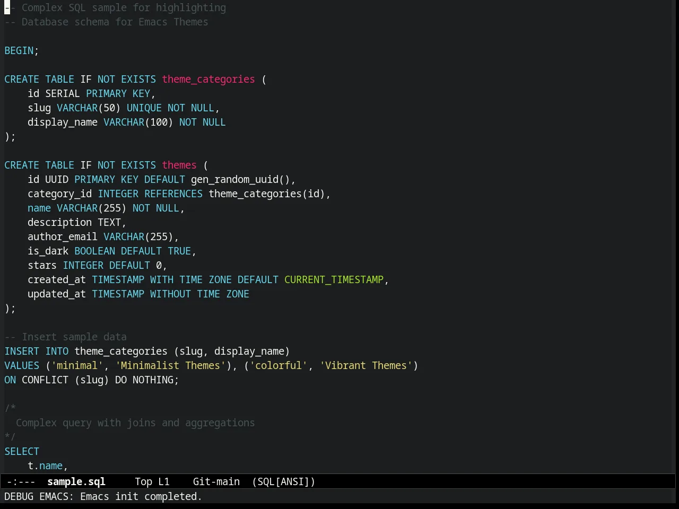Click 'description TEXT' line
This screenshot has width=679, height=509.
[77, 222]
